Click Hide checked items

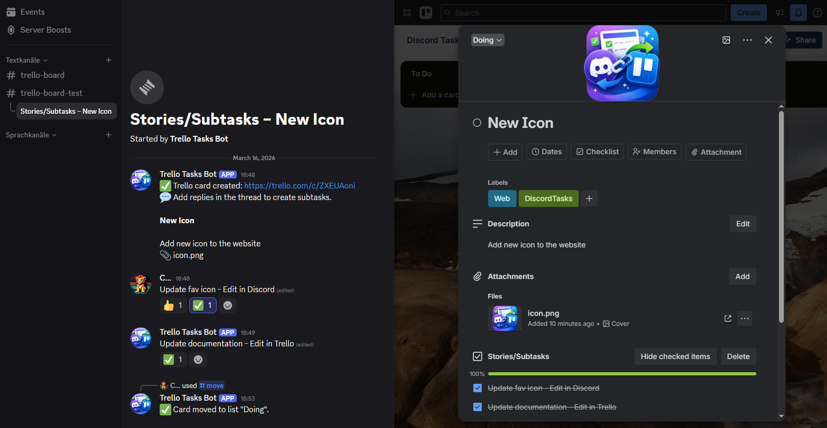pos(675,356)
